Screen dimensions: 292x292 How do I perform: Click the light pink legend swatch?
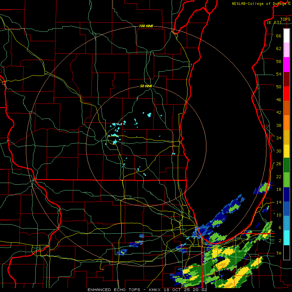point(286,50)
